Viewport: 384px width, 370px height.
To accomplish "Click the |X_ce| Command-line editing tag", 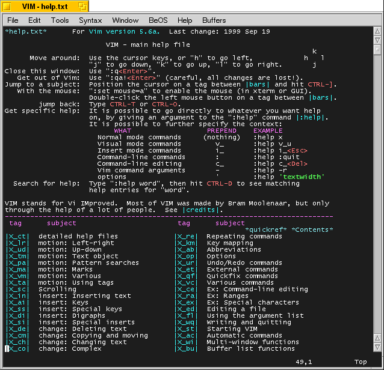I will tap(186, 289).
